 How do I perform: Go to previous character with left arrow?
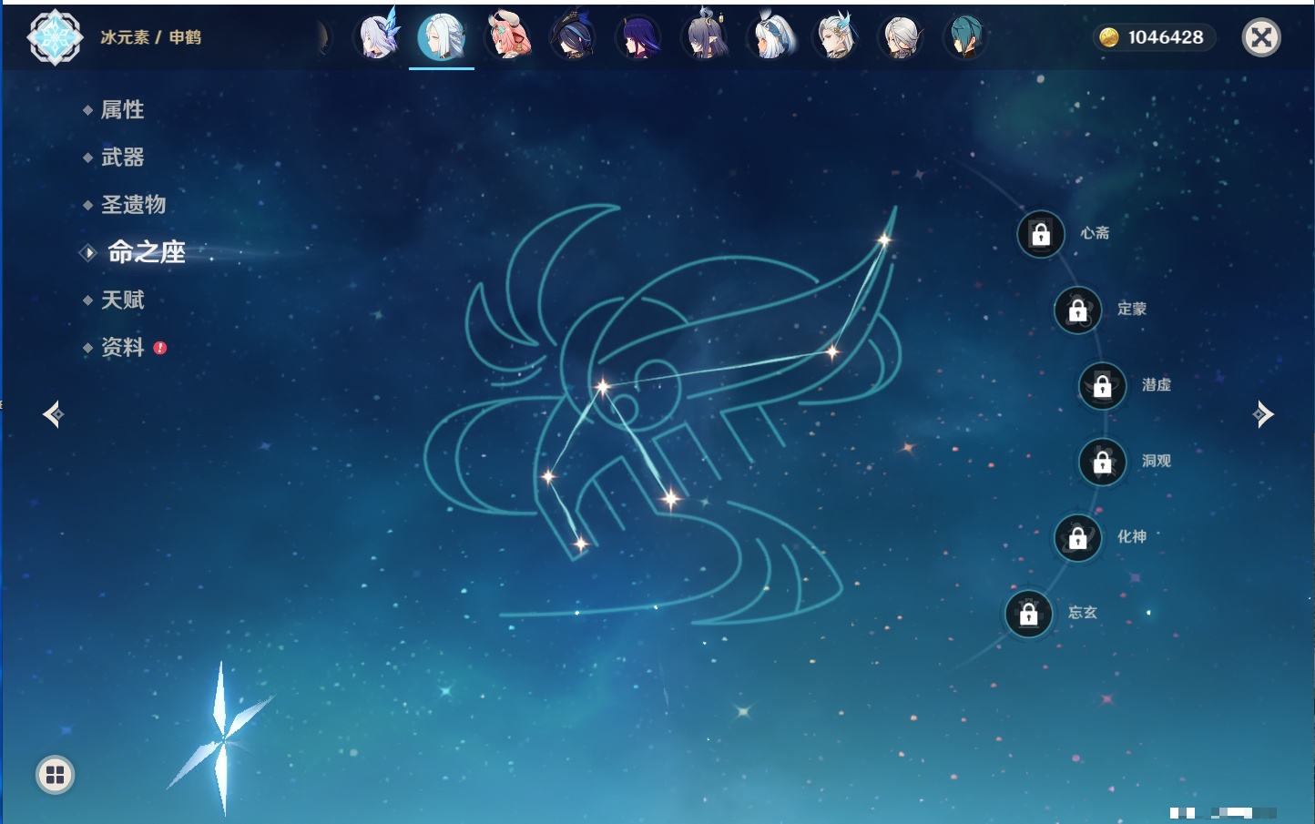pyautogui.click(x=53, y=414)
